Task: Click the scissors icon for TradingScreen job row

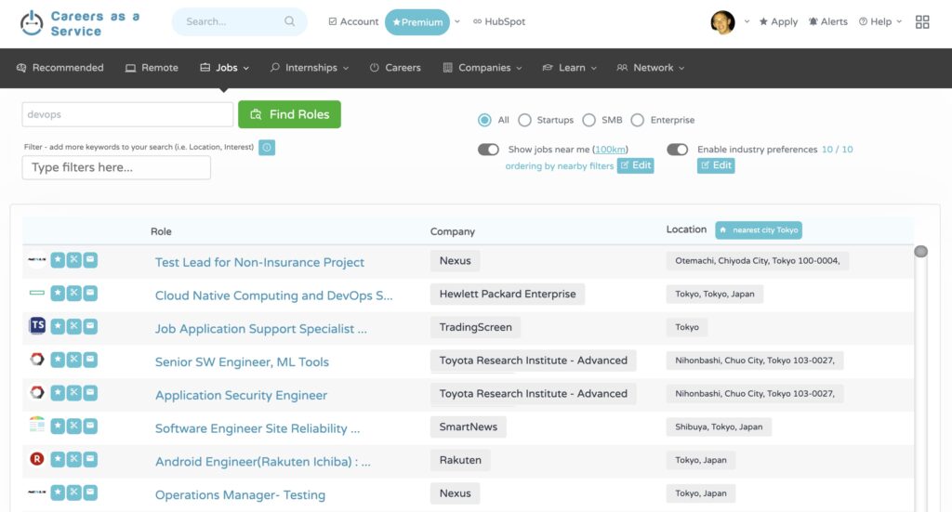Action: [x=74, y=326]
